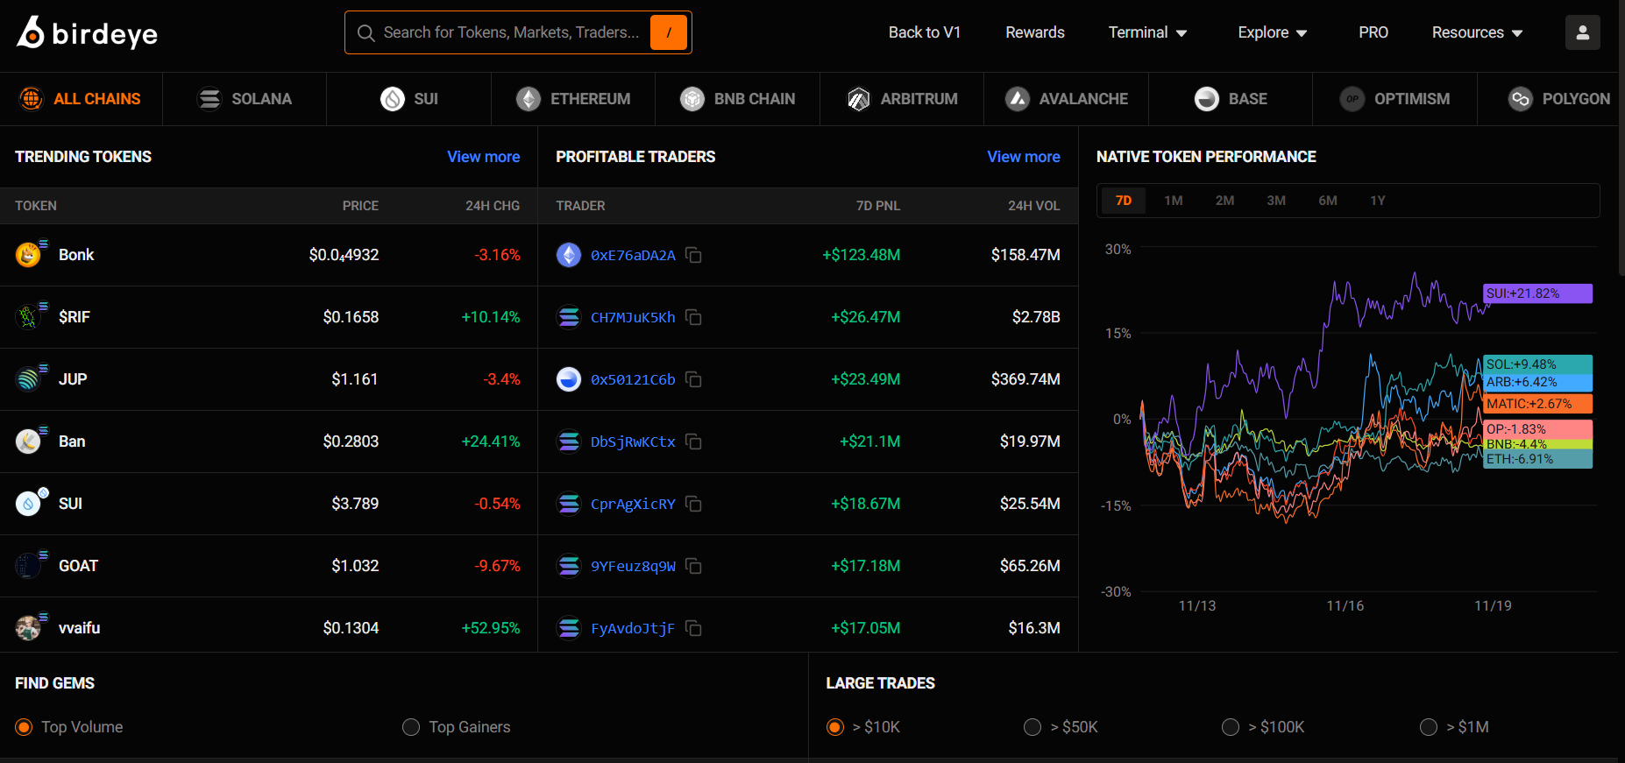This screenshot has height=763, width=1625.
Task: Select the BNB CHAIN tab
Action: 737,99
